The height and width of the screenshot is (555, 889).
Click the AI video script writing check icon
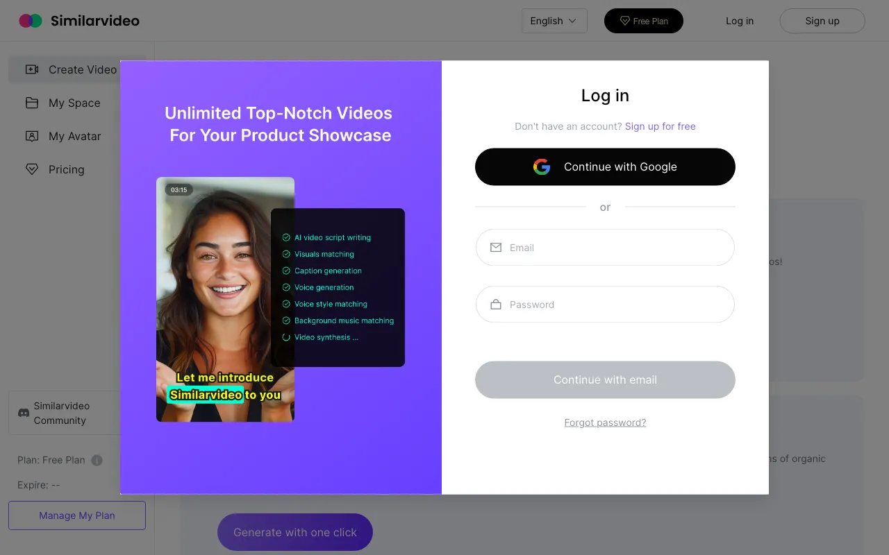click(x=286, y=237)
